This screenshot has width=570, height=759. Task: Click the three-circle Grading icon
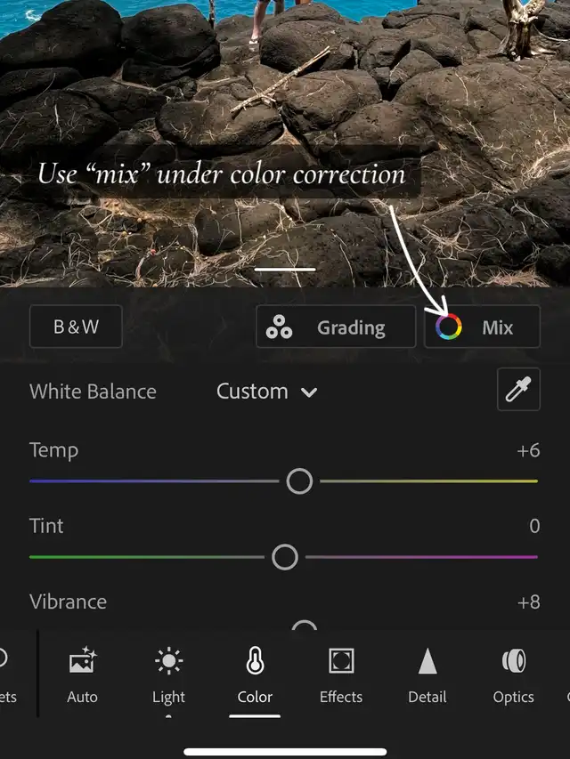(x=279, y=327)
